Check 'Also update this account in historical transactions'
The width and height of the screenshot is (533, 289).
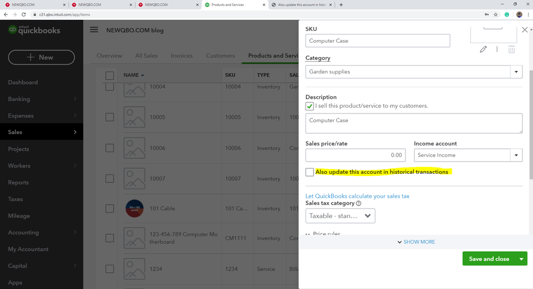(309, 172)
